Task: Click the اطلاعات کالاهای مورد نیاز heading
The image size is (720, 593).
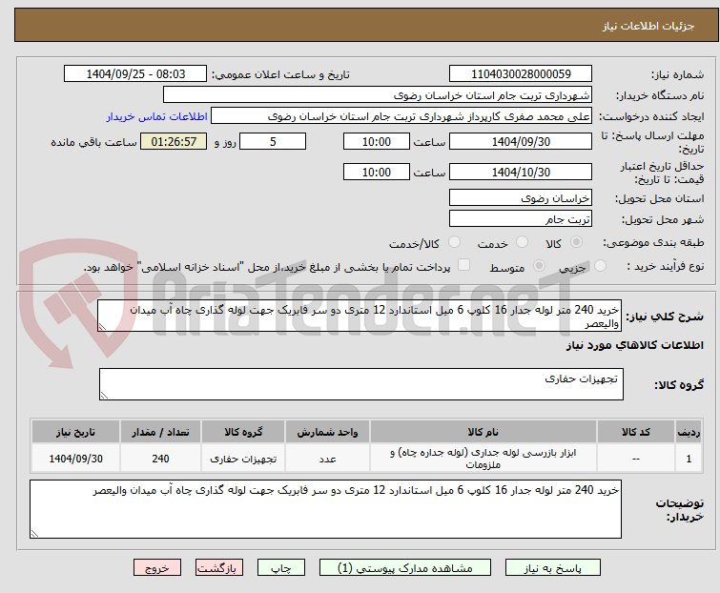Action: (x=634, y=345)
